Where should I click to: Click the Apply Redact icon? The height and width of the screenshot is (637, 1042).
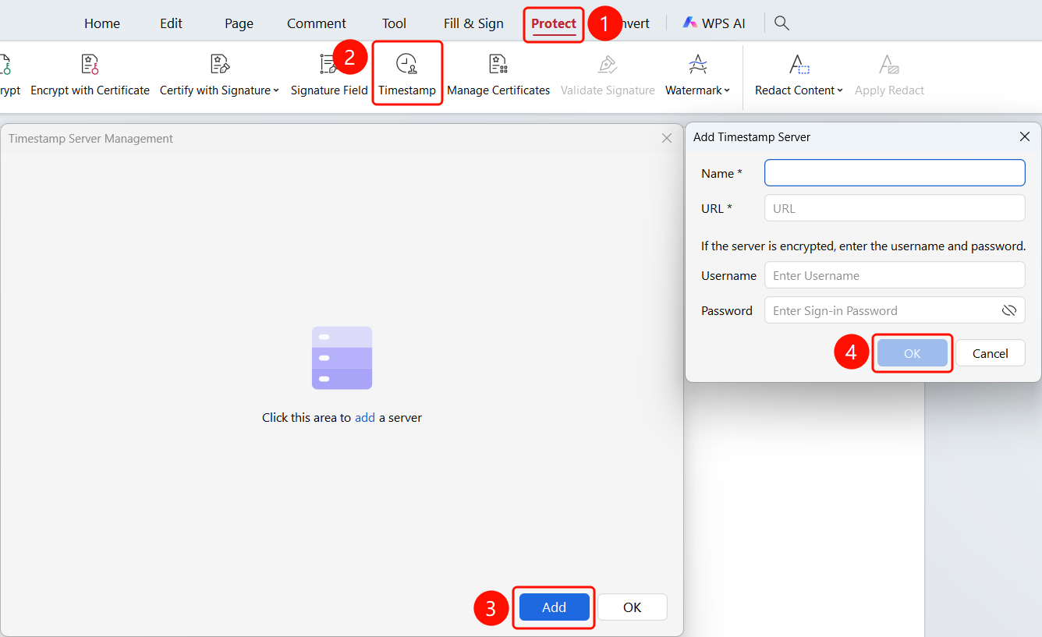pyautogui.click(x=889, y=65)
